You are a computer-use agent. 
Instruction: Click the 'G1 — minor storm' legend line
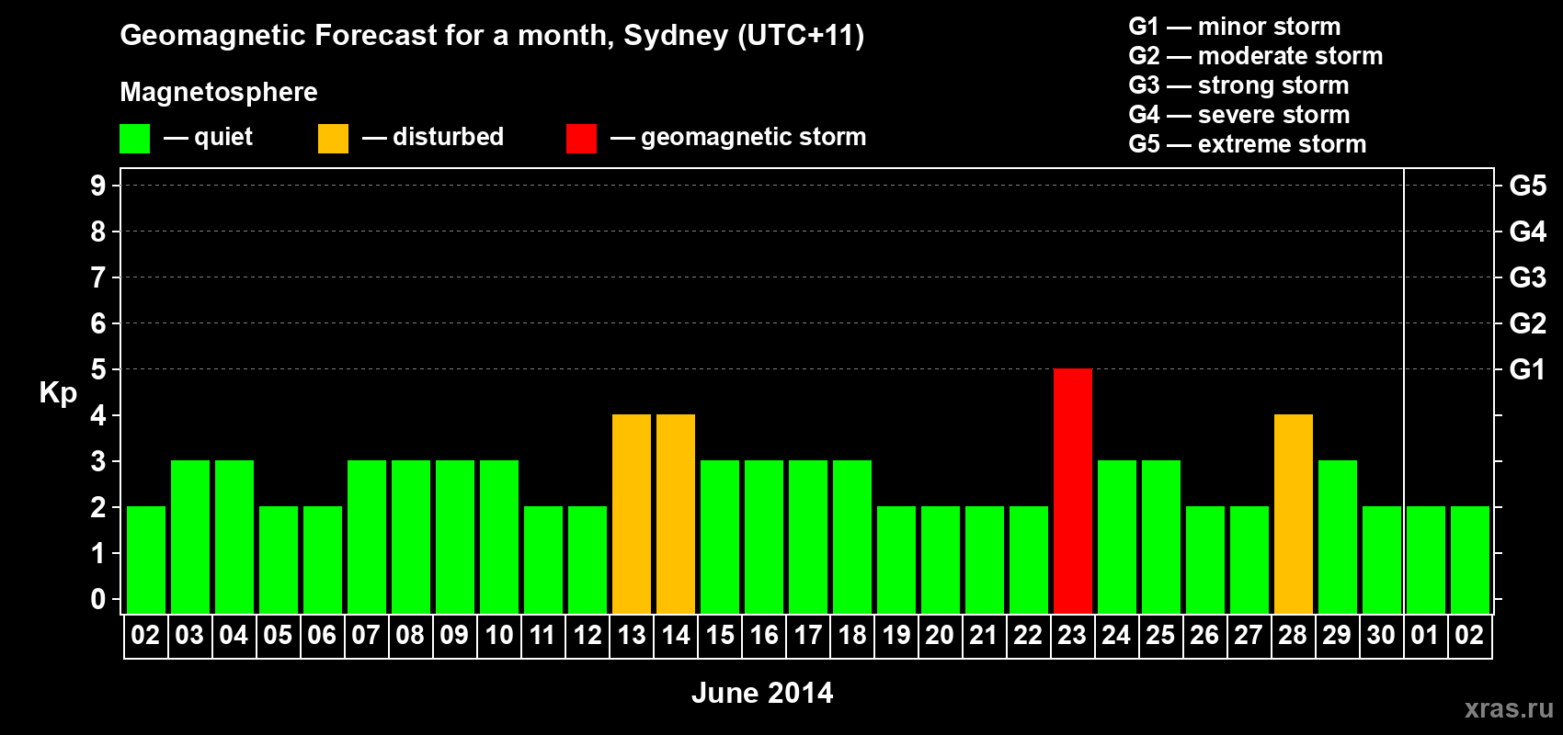pos(1235,27)
